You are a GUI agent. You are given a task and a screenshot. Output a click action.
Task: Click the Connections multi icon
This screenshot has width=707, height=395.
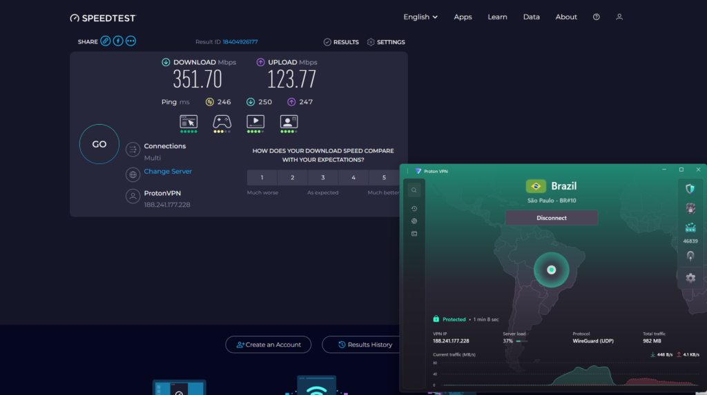point(133,150)
